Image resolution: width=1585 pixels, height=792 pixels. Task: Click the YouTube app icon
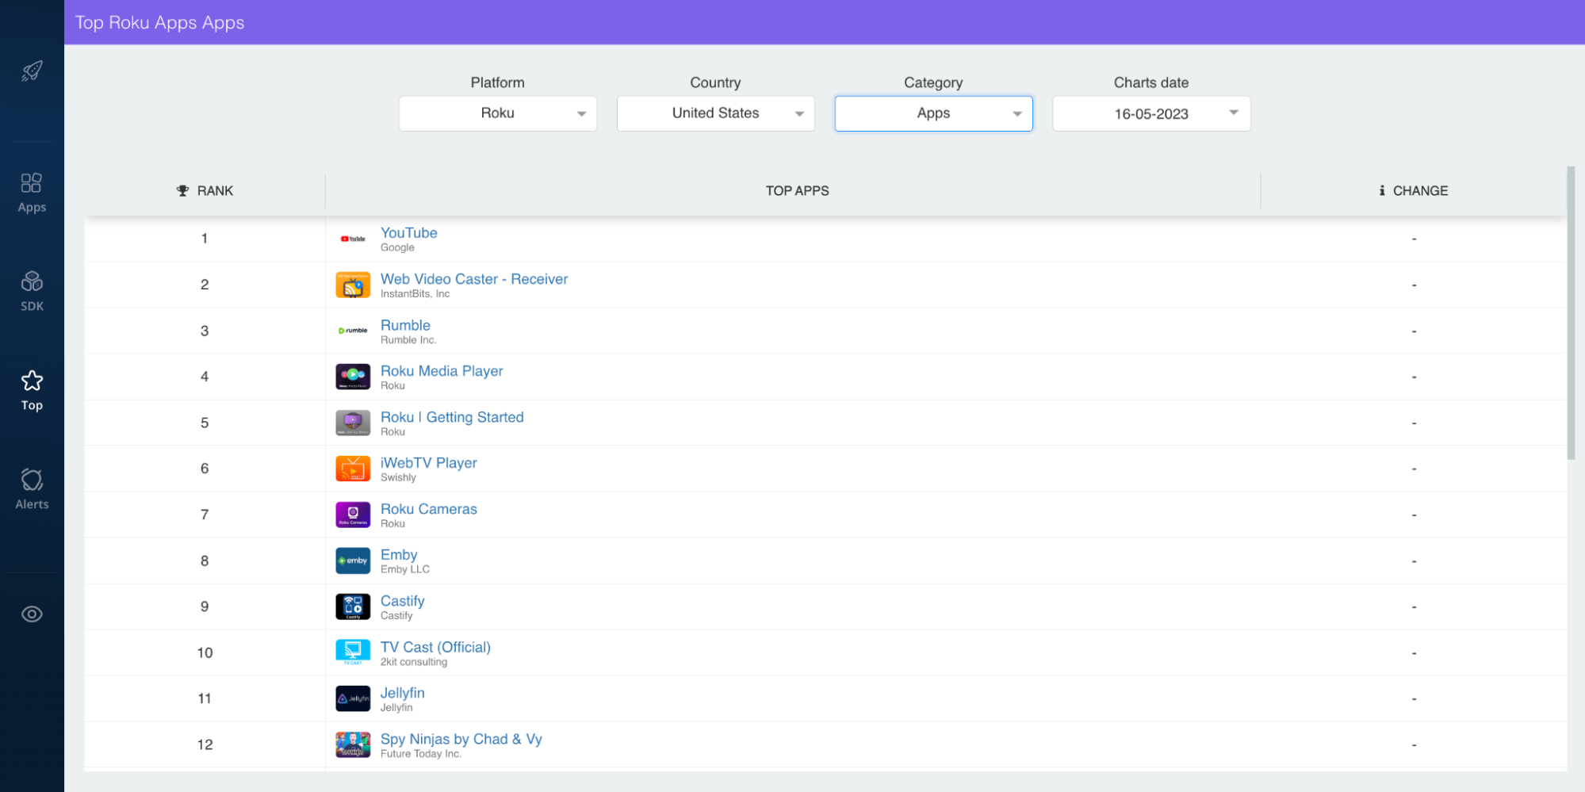pos(353,239)
